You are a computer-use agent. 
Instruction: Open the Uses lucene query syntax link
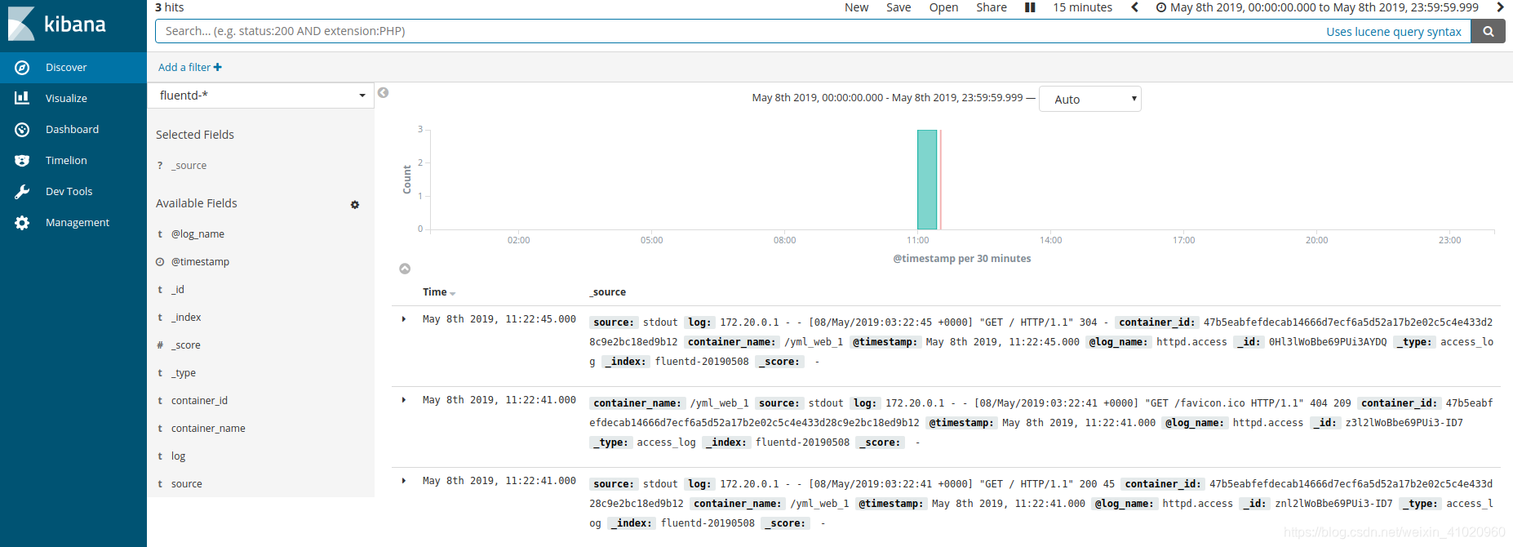click(x=1394, y=32)
